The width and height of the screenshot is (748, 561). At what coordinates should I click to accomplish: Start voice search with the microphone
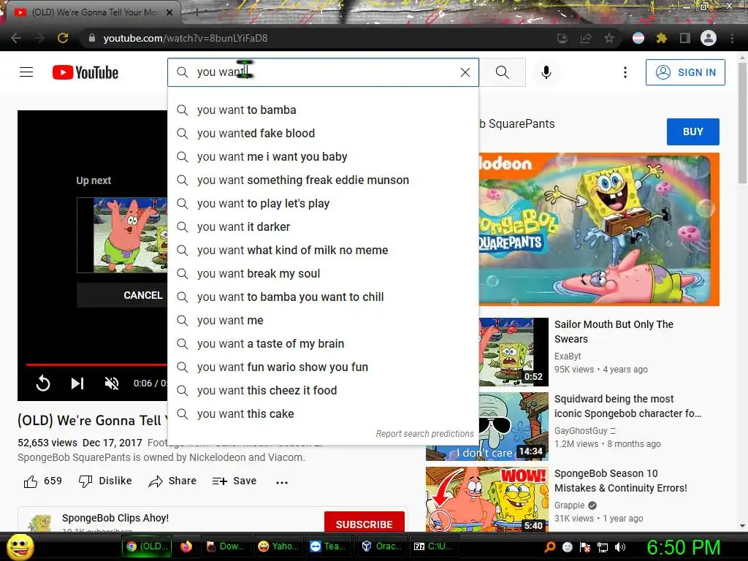click(x=546, y=72)
